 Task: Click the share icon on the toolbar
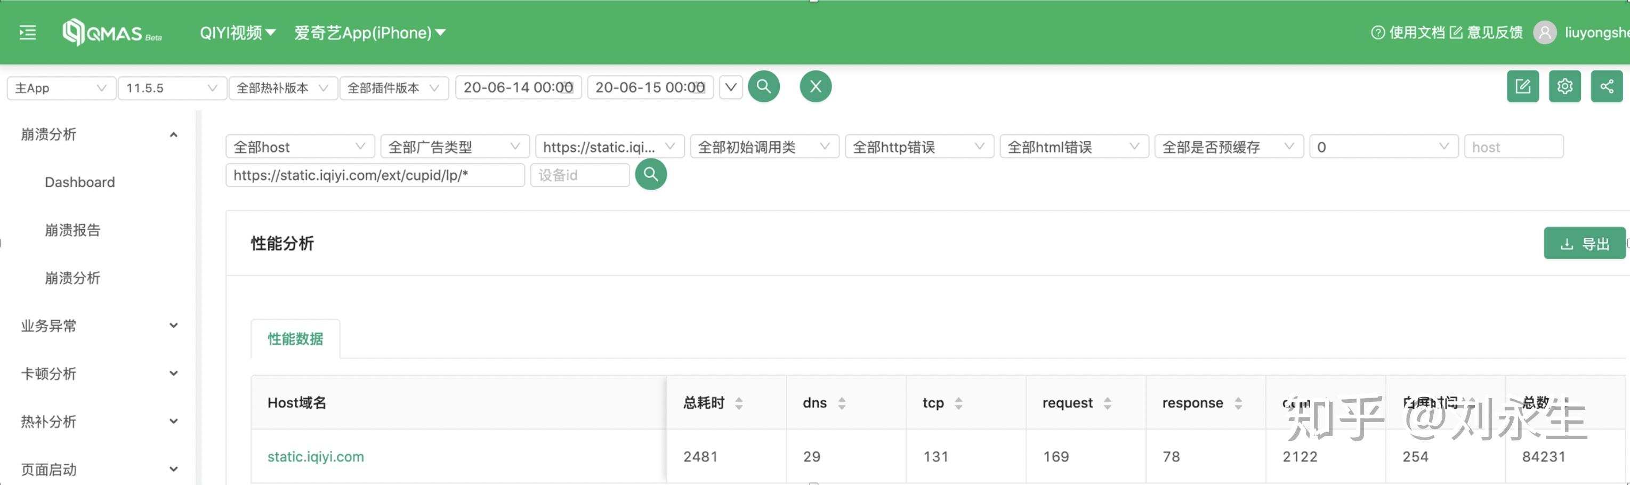[1607, 87]
